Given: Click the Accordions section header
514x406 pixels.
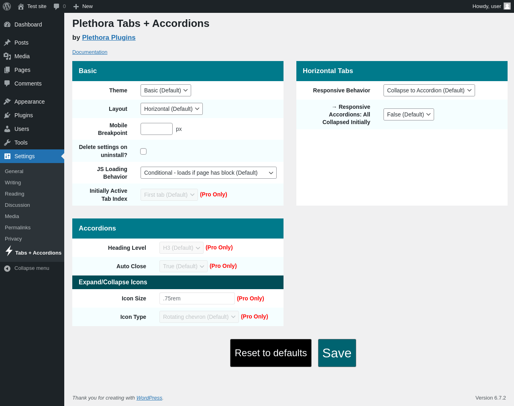Looking at the screenshot, I should click(x=178, y=229).
